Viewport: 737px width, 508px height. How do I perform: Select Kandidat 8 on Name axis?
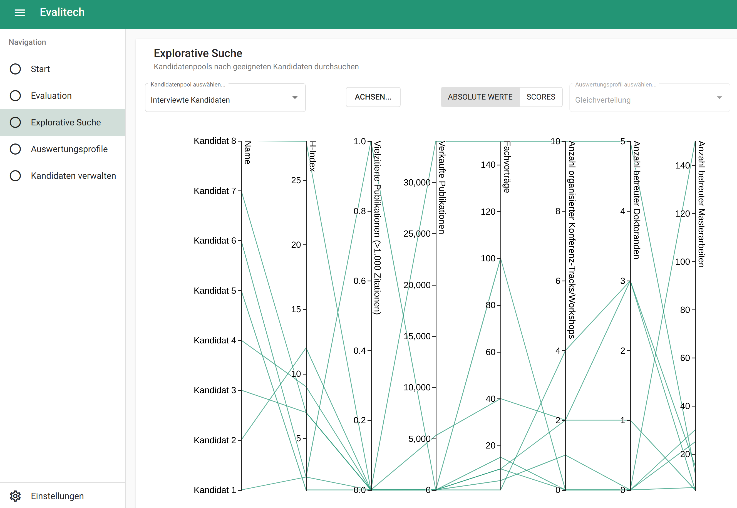coord(215,141)
